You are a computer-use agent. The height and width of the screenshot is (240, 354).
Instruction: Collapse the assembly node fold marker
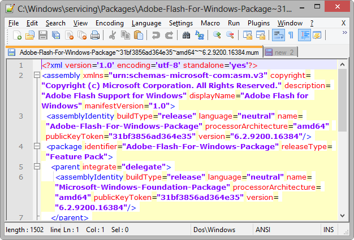[37, 75]
